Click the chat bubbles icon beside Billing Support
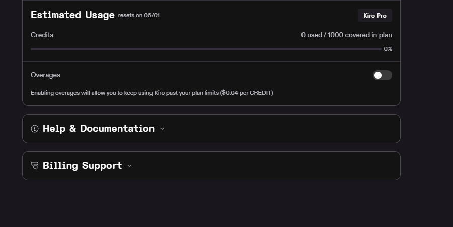Screen dimensions: 453x227 tap(35, 166)
